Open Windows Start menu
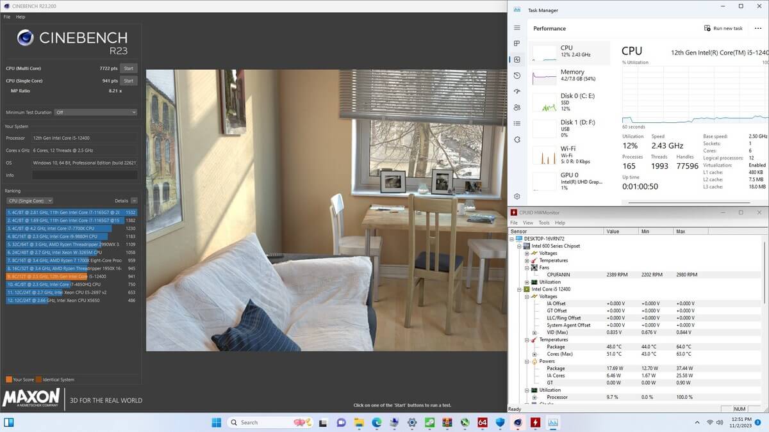 216,422
